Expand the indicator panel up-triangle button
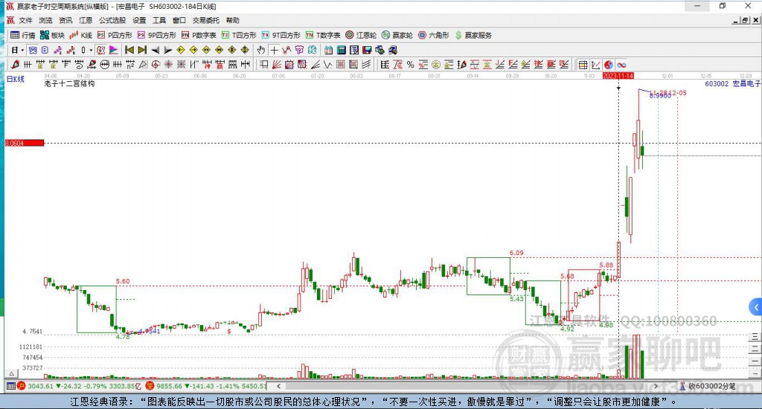Viewport: 762px width, 409px height. tap(12, 373)
